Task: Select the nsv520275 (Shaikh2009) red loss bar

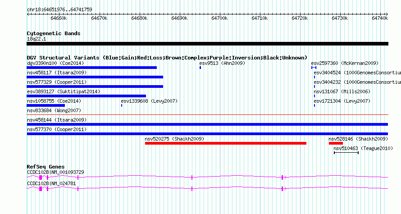Action: pyautogui.click(x=226, y=143)
